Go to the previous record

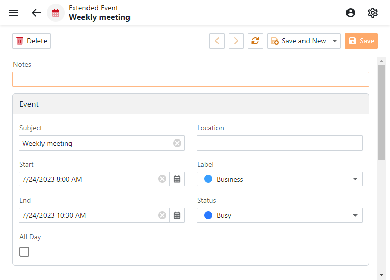(217, 41)
